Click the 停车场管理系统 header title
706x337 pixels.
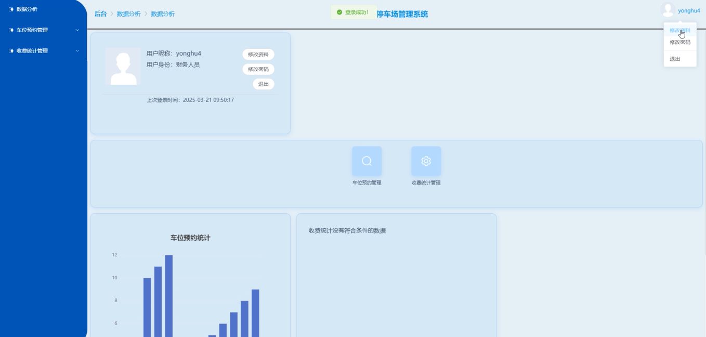(402, 14)
